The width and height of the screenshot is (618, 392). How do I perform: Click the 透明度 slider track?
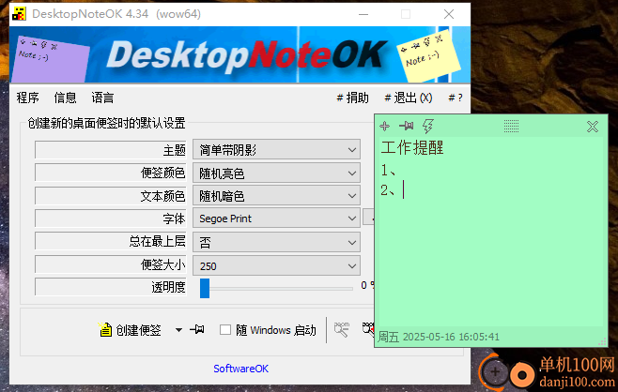280,289
